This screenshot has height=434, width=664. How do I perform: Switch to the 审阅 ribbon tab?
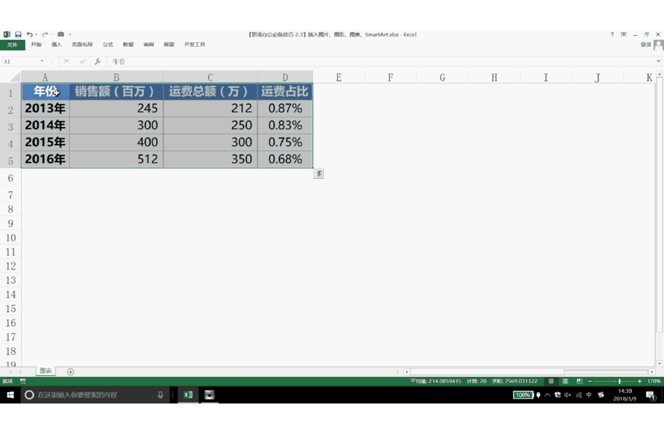[148, 45]
